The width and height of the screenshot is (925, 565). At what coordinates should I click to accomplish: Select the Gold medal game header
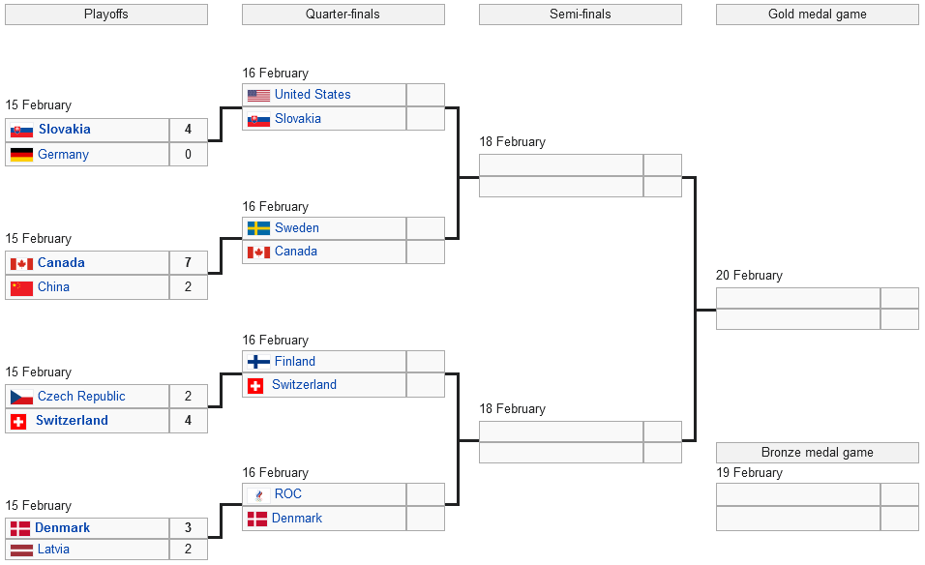tap(817, 15)
